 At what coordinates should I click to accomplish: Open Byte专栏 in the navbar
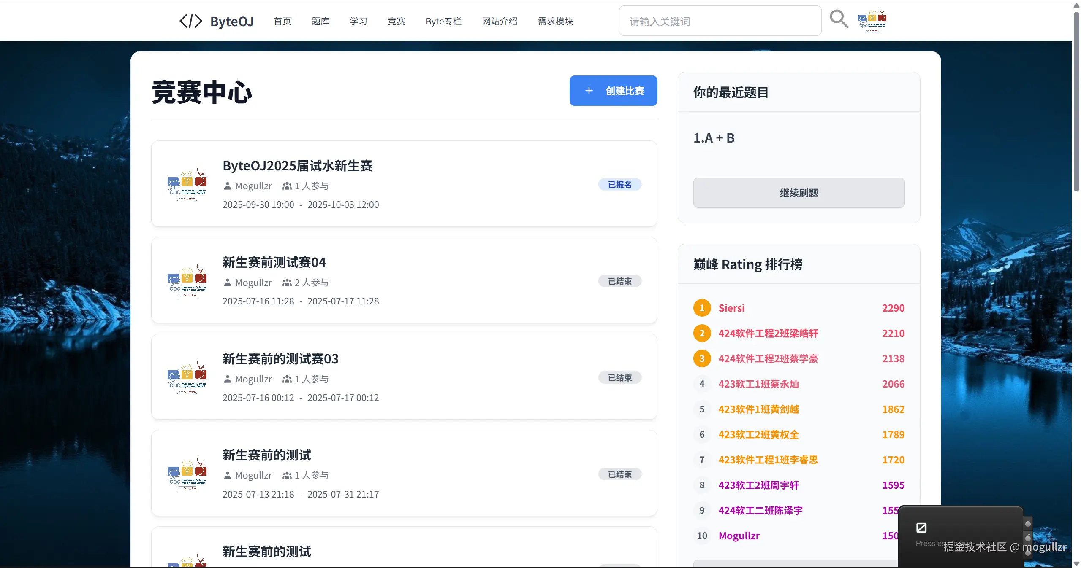(x=443, y=21)
